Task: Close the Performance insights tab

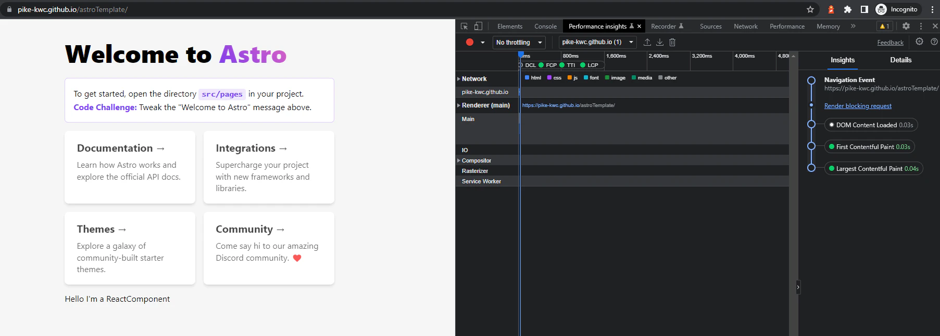Action: tap(640, 26)
